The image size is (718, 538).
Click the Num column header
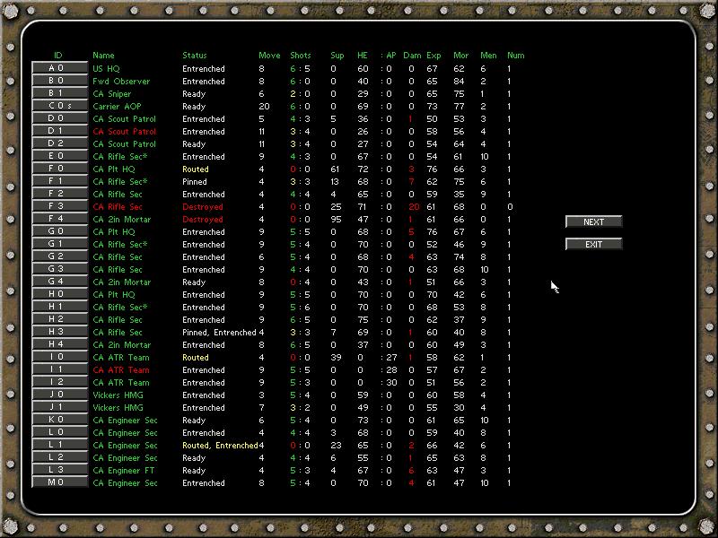coord(515,56)
